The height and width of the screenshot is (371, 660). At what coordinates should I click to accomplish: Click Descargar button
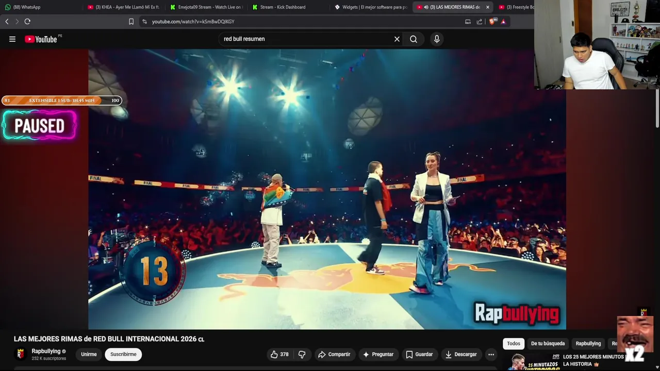(x=461, y=355)
